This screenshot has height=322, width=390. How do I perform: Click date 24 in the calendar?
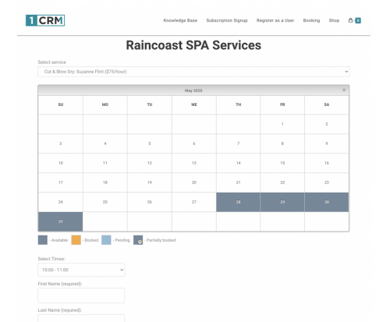click(x=61, y=202)
